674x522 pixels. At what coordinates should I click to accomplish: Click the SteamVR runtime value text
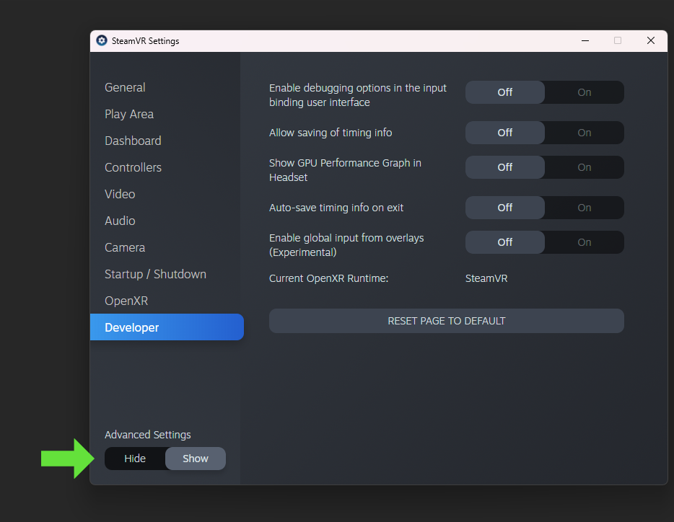[486, 278]
